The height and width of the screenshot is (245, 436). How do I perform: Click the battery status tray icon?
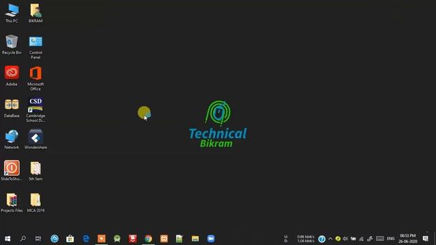click(354, 239)
